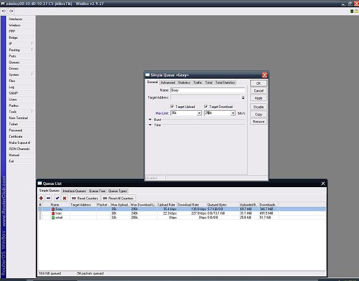This screenshot has height=281, width=359.
Task: Click the Upload Rate column header
Action: (167, 205)
